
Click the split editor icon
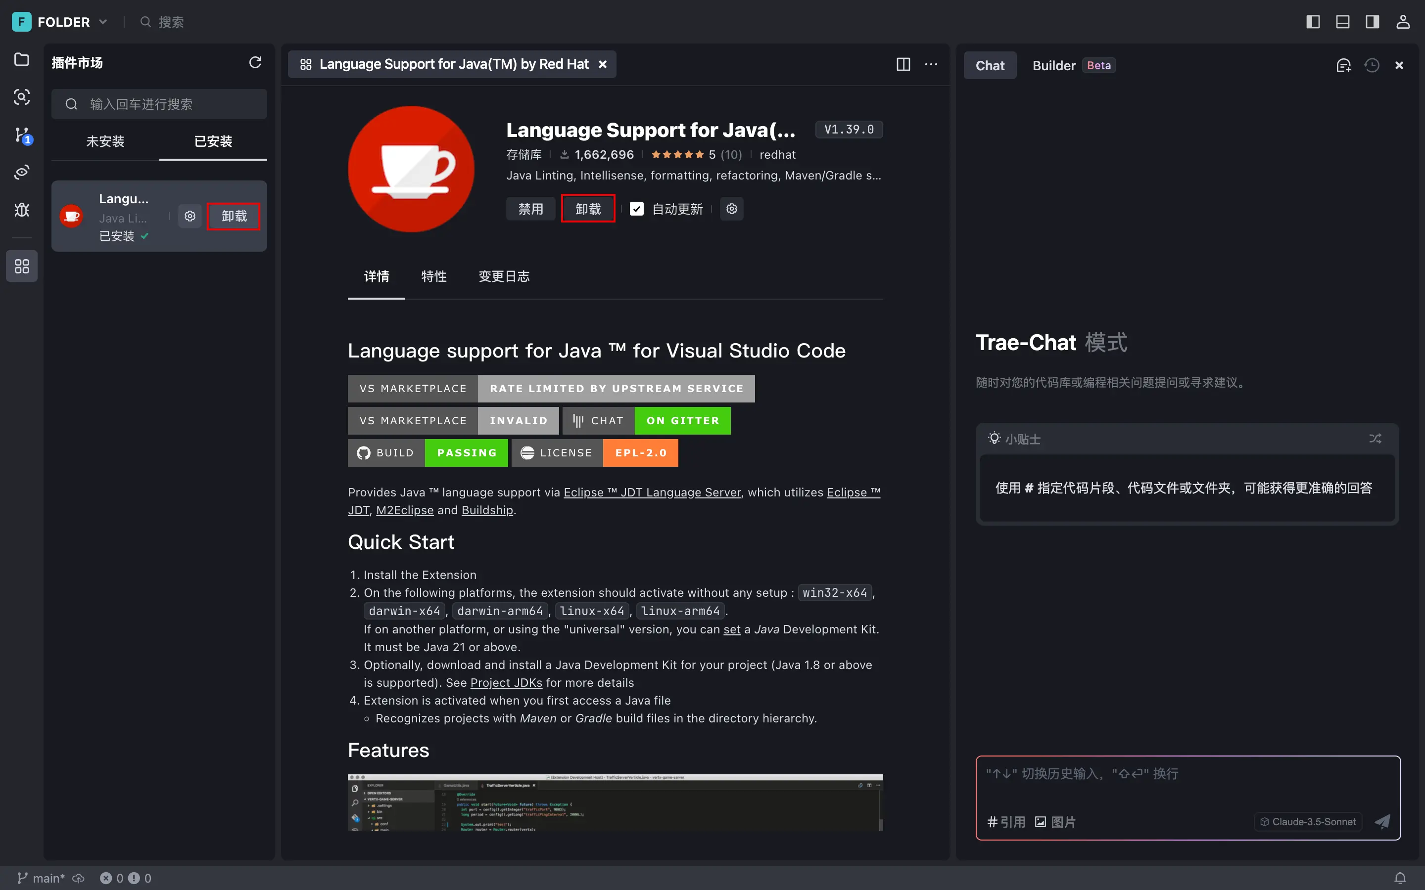902,64
